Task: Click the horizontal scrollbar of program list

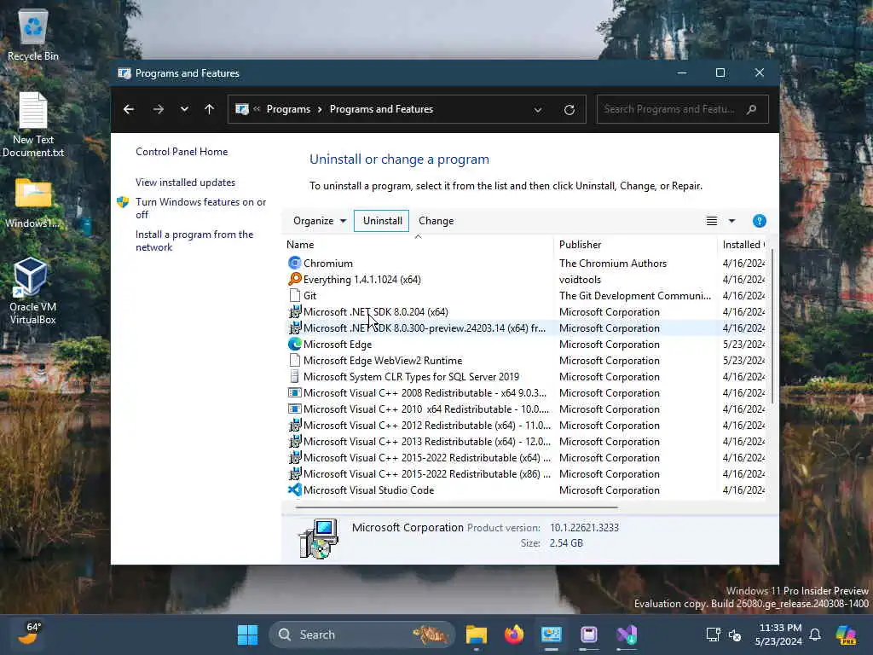Action: 457,507
